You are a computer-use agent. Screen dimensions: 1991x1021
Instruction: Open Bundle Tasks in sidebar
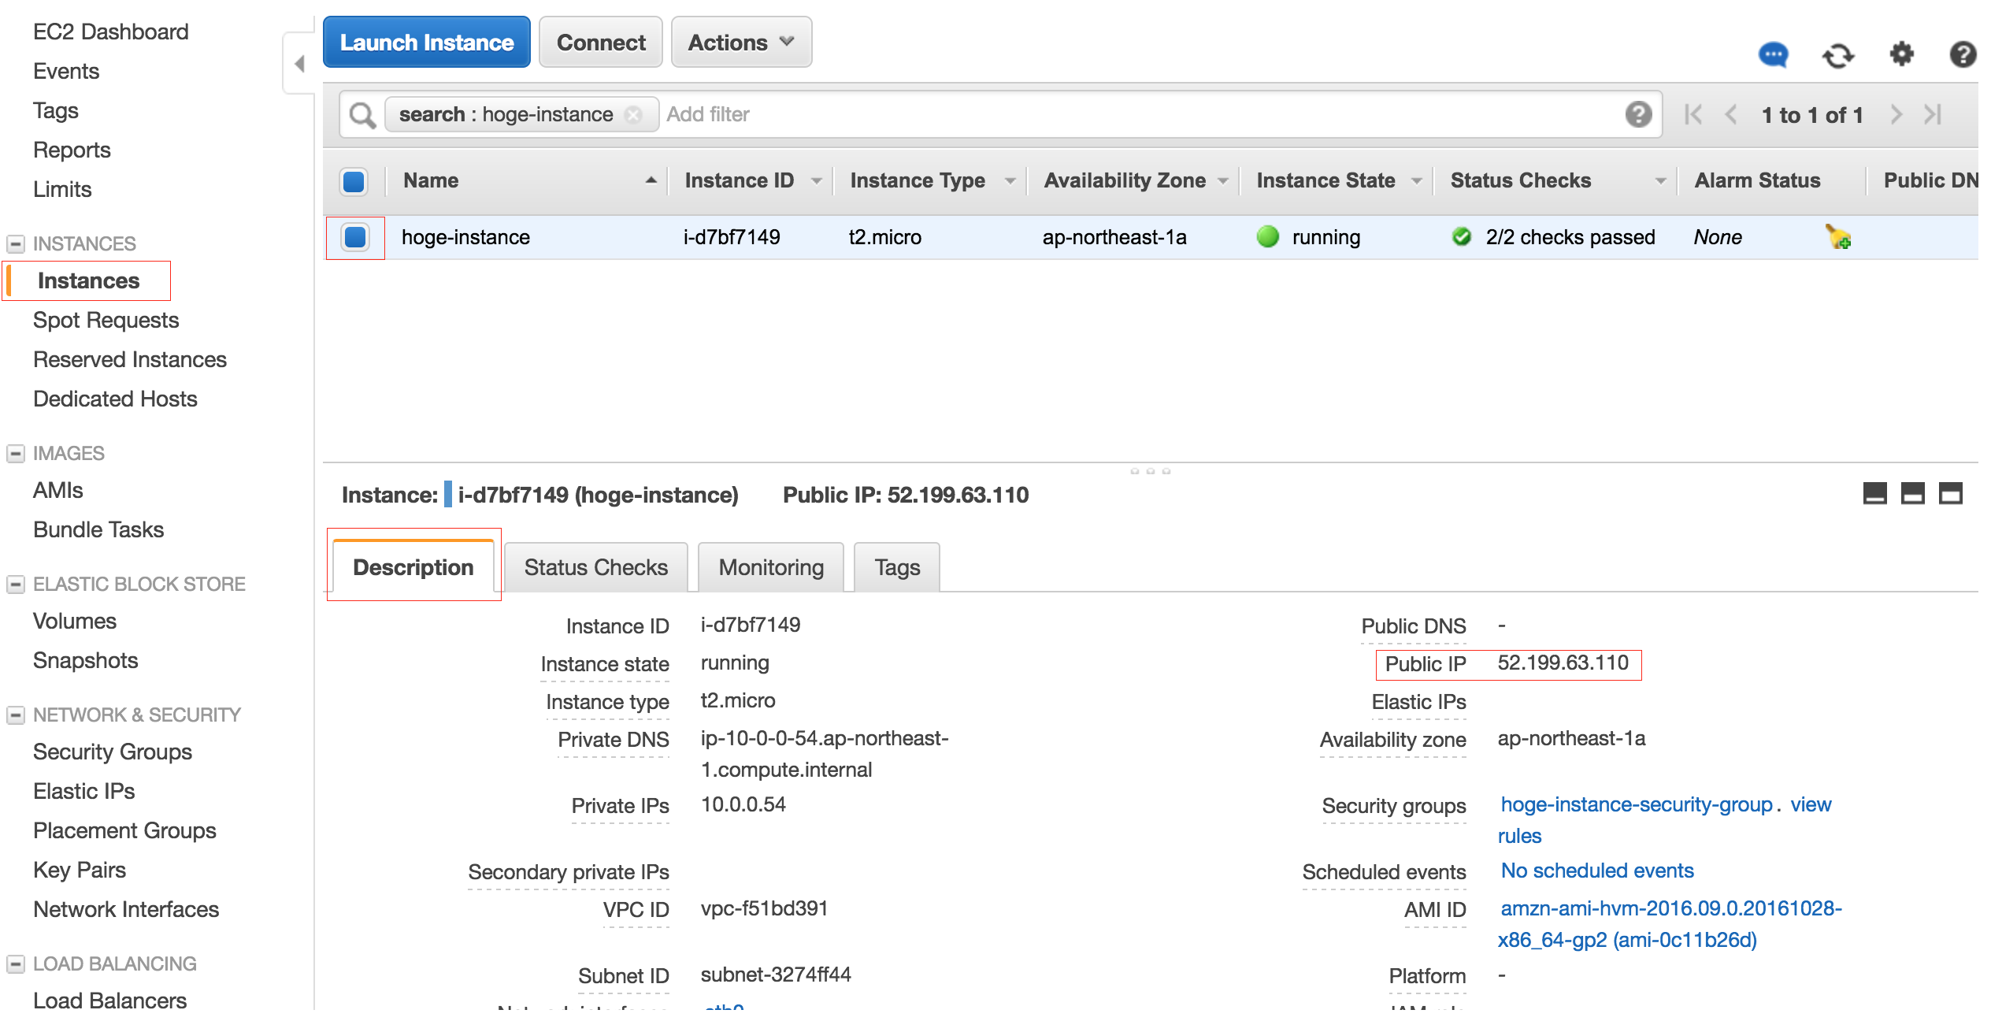tap(98, 529)
